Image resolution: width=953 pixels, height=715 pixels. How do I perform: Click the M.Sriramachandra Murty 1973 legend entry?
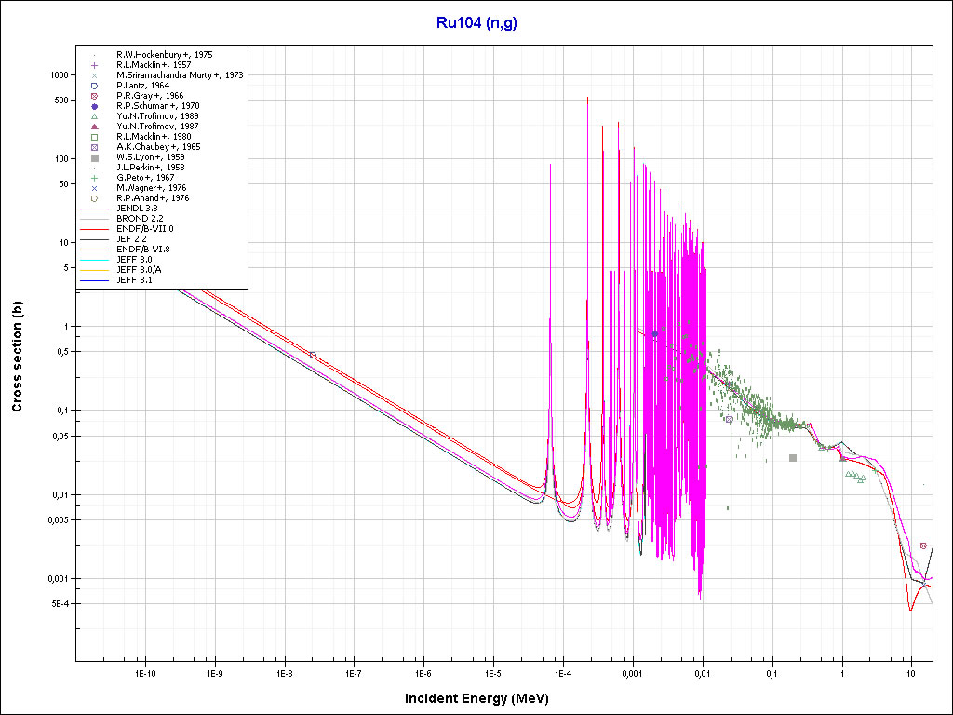click(180, 75)
